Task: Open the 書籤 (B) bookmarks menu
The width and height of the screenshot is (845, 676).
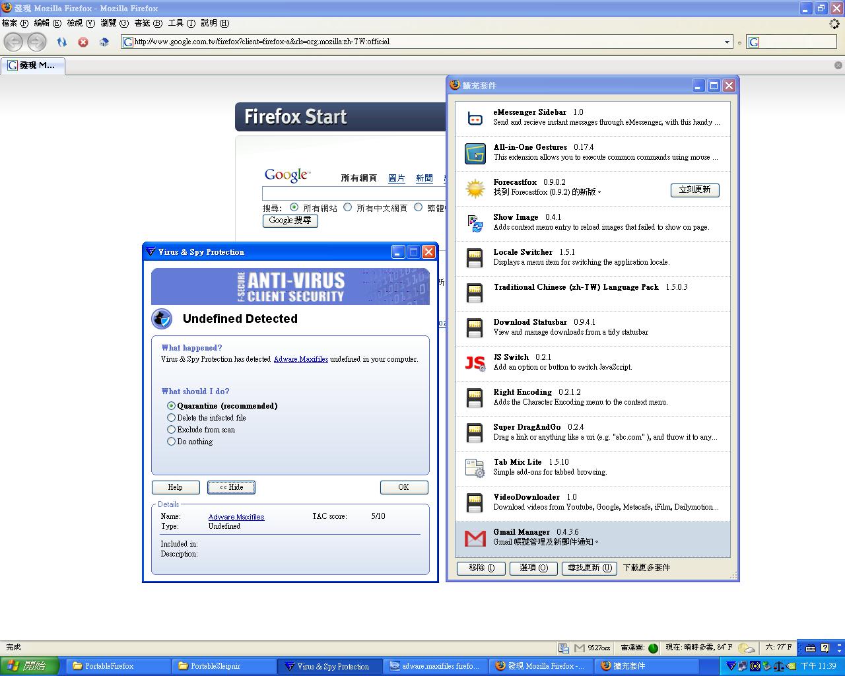Action: coord(148,23)
